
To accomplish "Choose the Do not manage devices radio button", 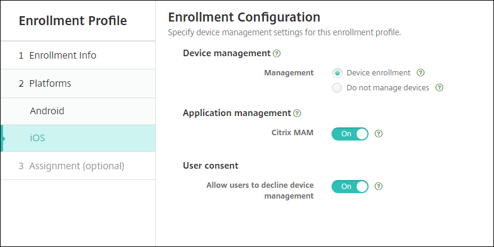I will 337,88.
